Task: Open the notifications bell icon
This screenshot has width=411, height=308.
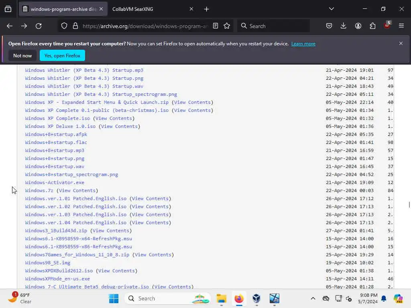Action: (x=384, y=298)
